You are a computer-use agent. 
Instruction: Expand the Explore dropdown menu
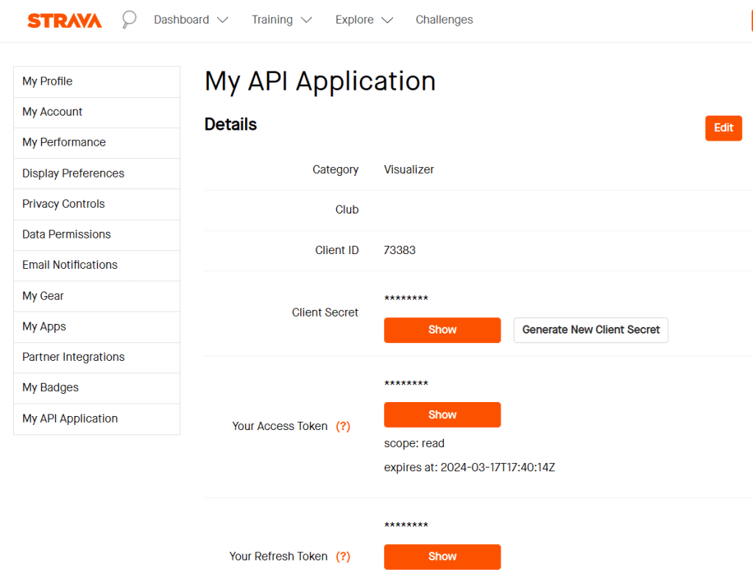364,20
